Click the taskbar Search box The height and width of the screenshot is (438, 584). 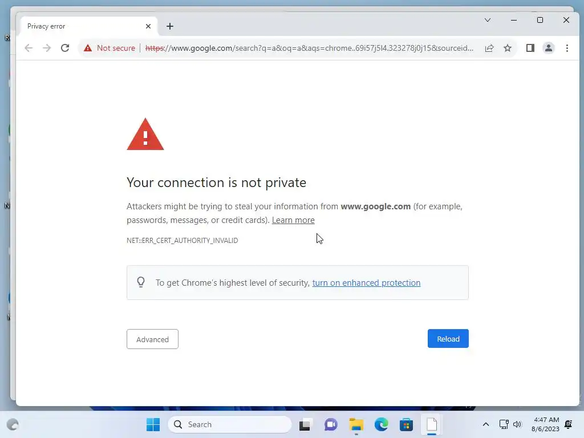[x=229, y=424]
